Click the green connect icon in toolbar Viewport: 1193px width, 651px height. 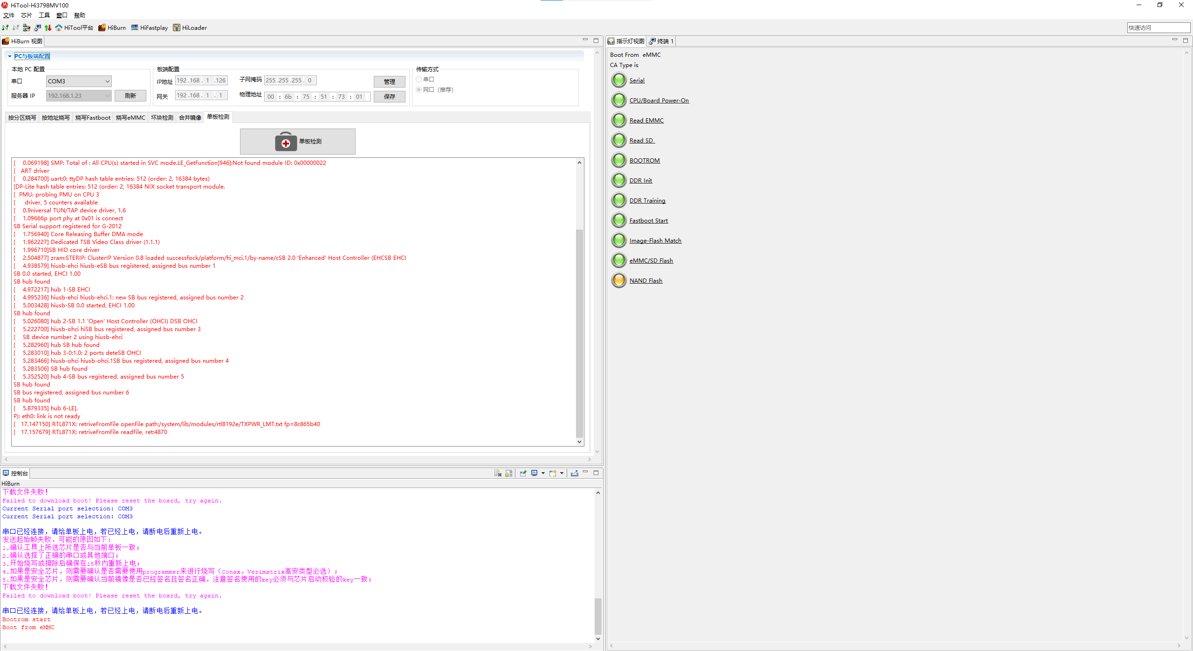point(5,27)
